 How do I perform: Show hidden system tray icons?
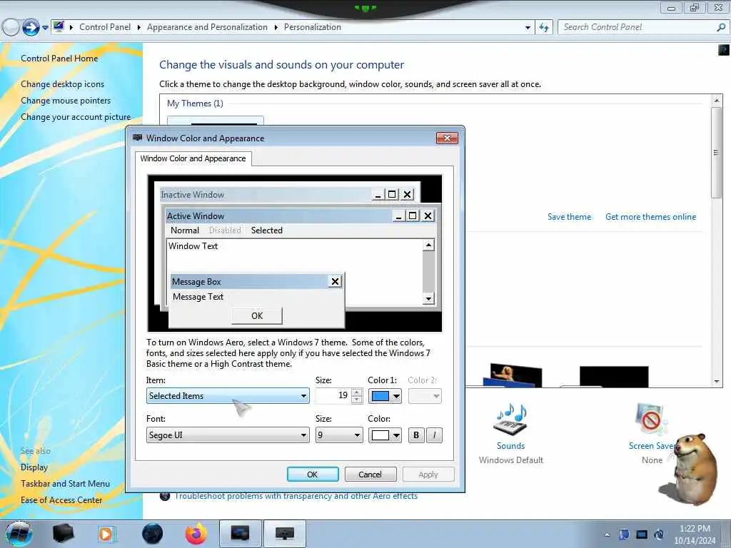click(x=607, y=534)
